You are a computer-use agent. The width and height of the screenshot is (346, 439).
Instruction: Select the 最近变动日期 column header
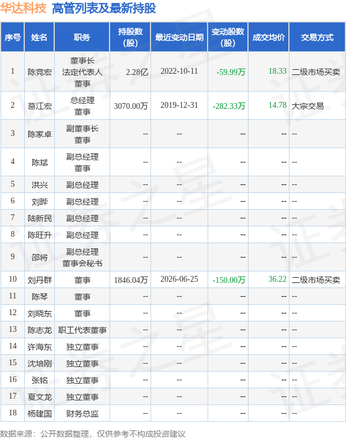click(x=179, y=37)
